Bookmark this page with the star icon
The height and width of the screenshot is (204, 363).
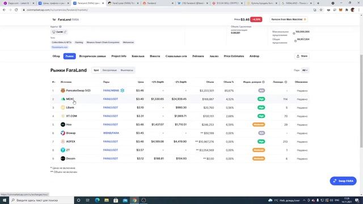tap(321, 10)
